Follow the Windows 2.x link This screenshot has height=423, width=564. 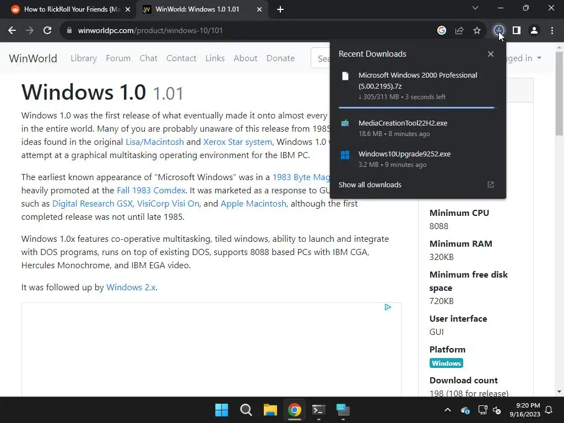(131, 288)
